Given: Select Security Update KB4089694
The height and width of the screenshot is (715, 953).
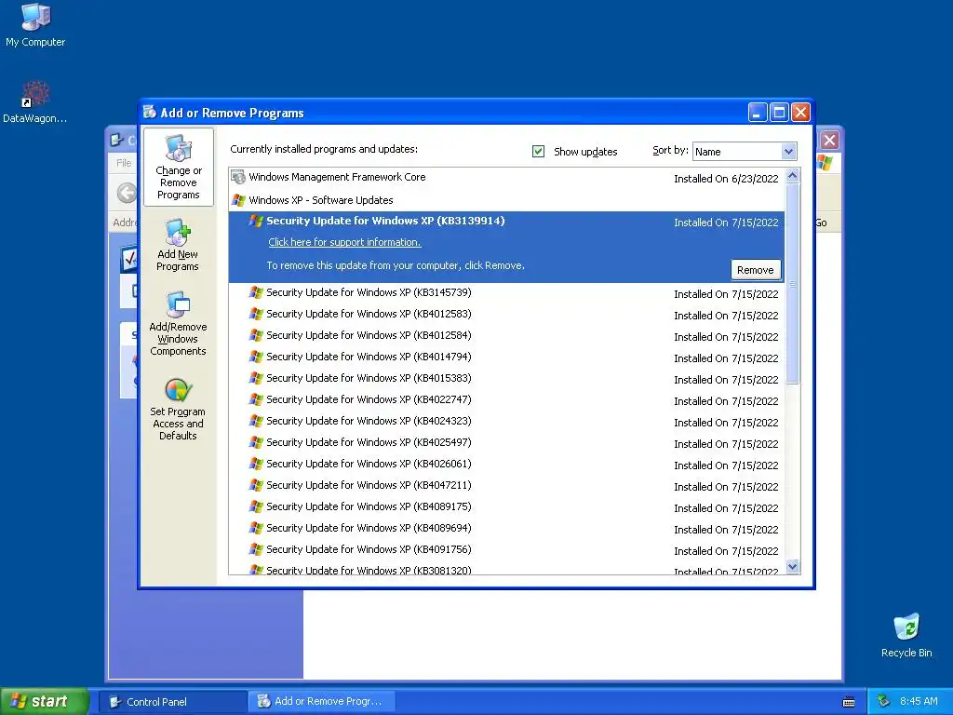Looking at the screenshot, I should 506,529.
